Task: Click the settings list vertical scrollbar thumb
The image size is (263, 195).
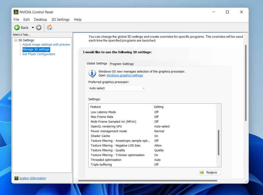Action: (218, 142)
